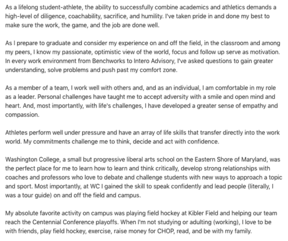Image resolution: width=288 pixels, height=241 pixels.
Task: Click the word 'compassion.' ending third paragraph
Action: pyautogui.click(x=22, y=115)
